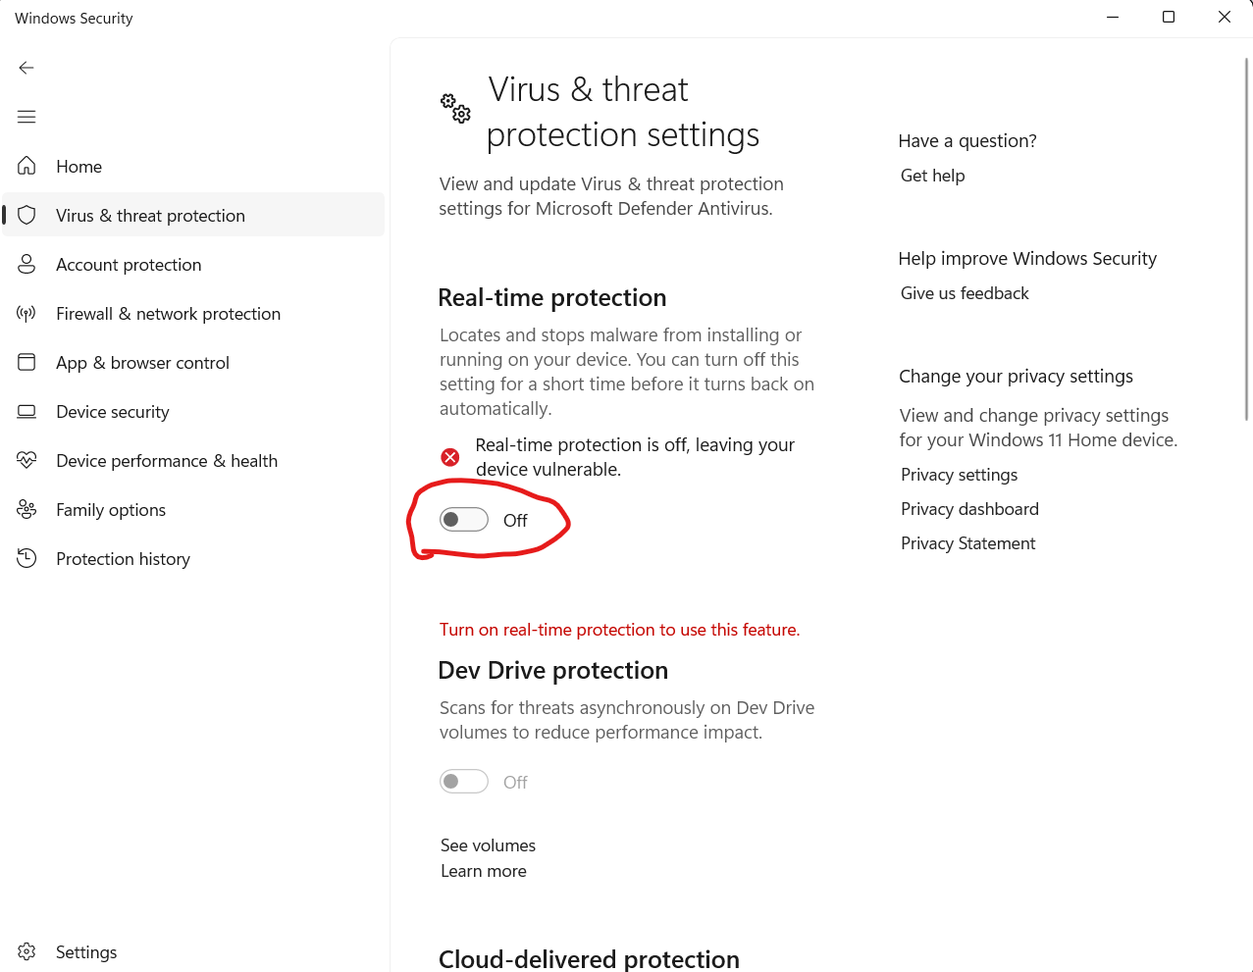Screen dimensions: 1253x972
Task: Select the Account protection person icon
Action: [x=26, y=264]
